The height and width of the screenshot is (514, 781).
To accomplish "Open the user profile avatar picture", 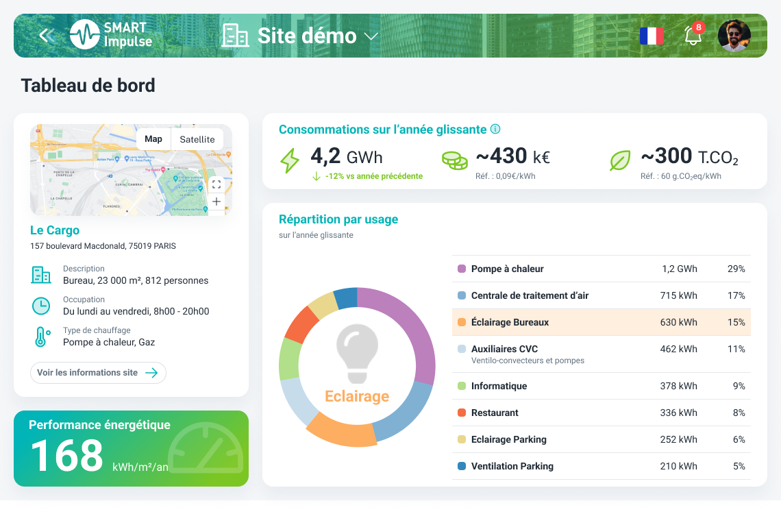I will tap(734, 36).
